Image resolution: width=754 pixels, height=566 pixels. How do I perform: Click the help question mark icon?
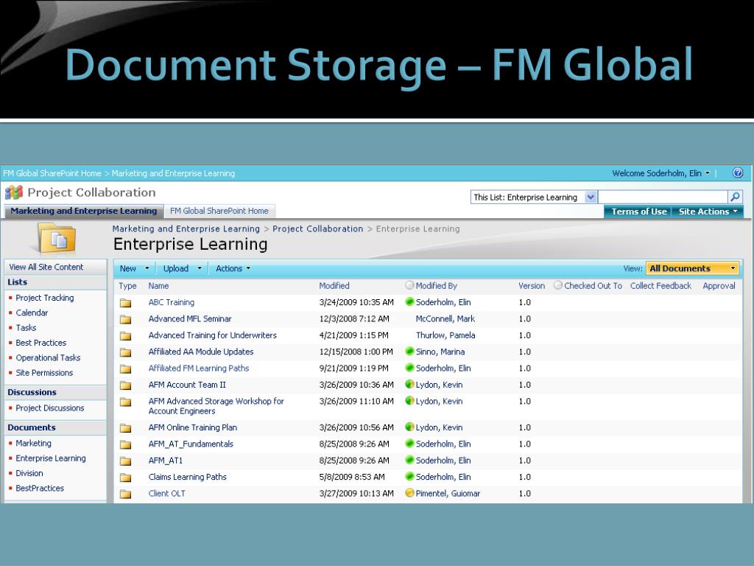pos(738,172)
